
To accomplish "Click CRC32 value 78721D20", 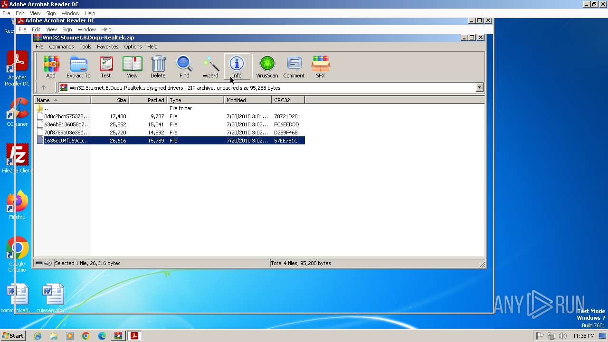I will click(x=286, y=116).
